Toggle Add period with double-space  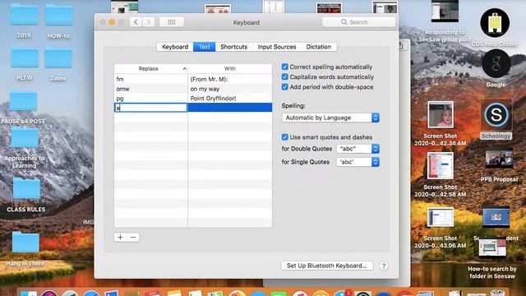coord(285,87)
